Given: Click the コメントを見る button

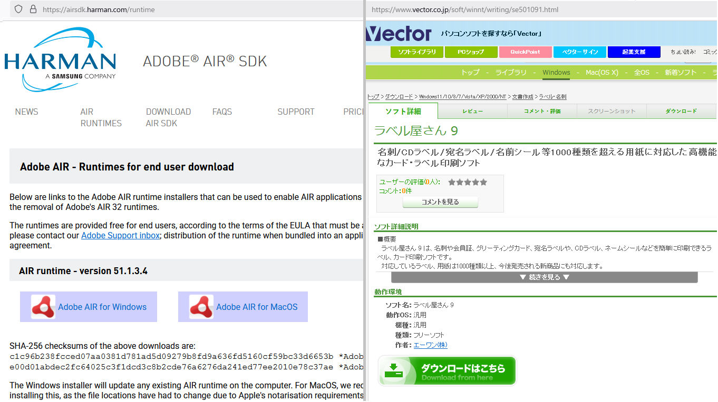Looking at the screenshot, I should tap(440, 202).
